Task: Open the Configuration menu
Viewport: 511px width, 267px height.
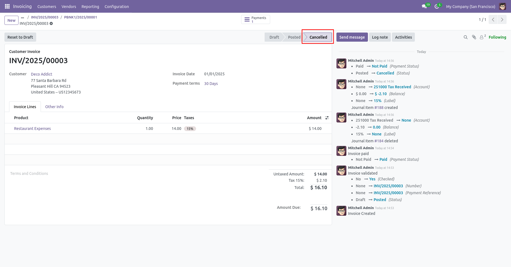Action: [117, 7]
